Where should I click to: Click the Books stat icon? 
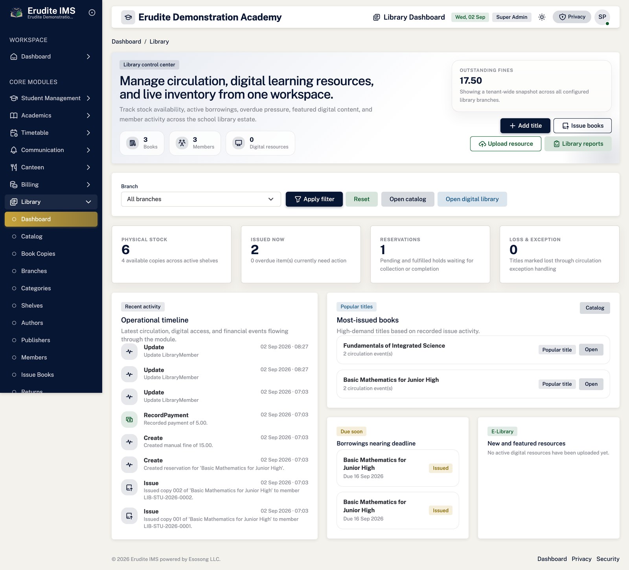pyautogui.click(x=133, y=143)
